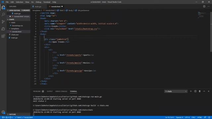
Task: Open the Manage gear menu
Action: click(3, 112)
